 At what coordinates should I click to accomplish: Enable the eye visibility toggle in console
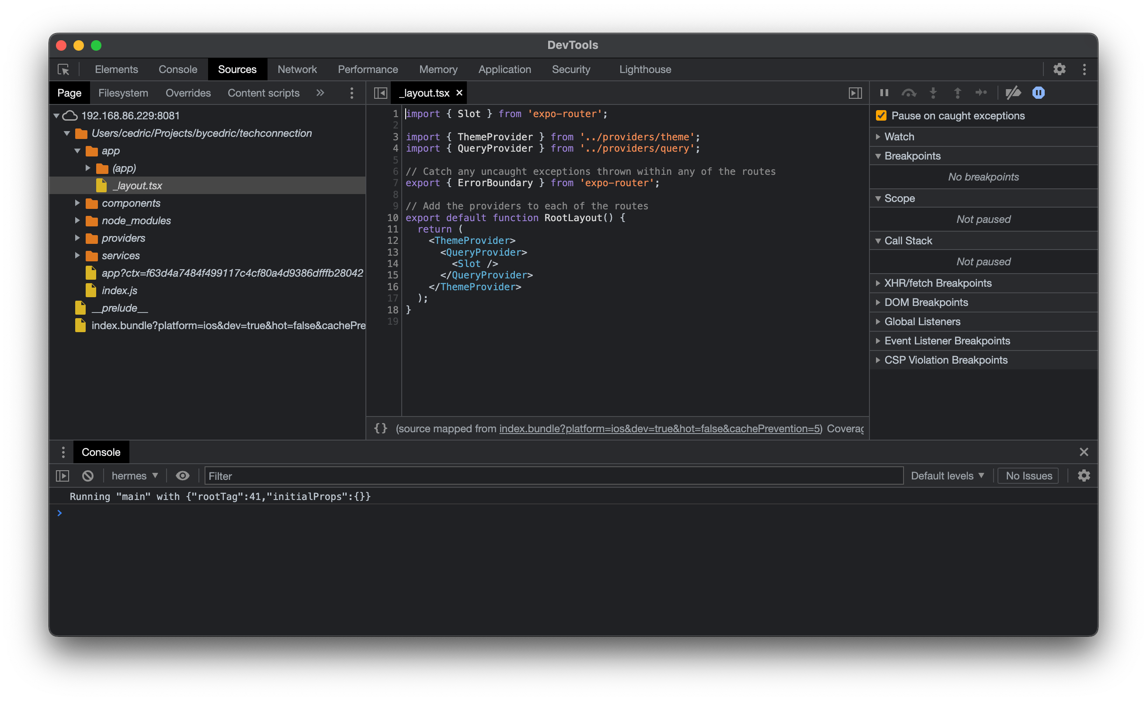click(183, 475)
